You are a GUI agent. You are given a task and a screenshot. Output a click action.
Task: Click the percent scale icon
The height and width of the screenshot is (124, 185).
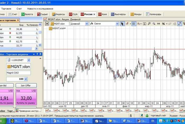click(164, 24)
